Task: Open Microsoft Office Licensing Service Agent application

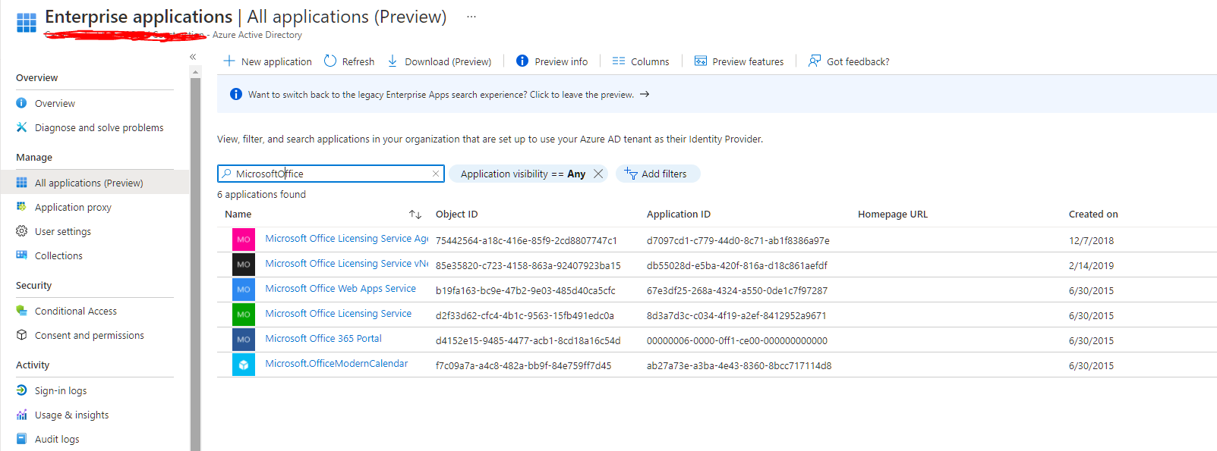Action: click(347, 239)
